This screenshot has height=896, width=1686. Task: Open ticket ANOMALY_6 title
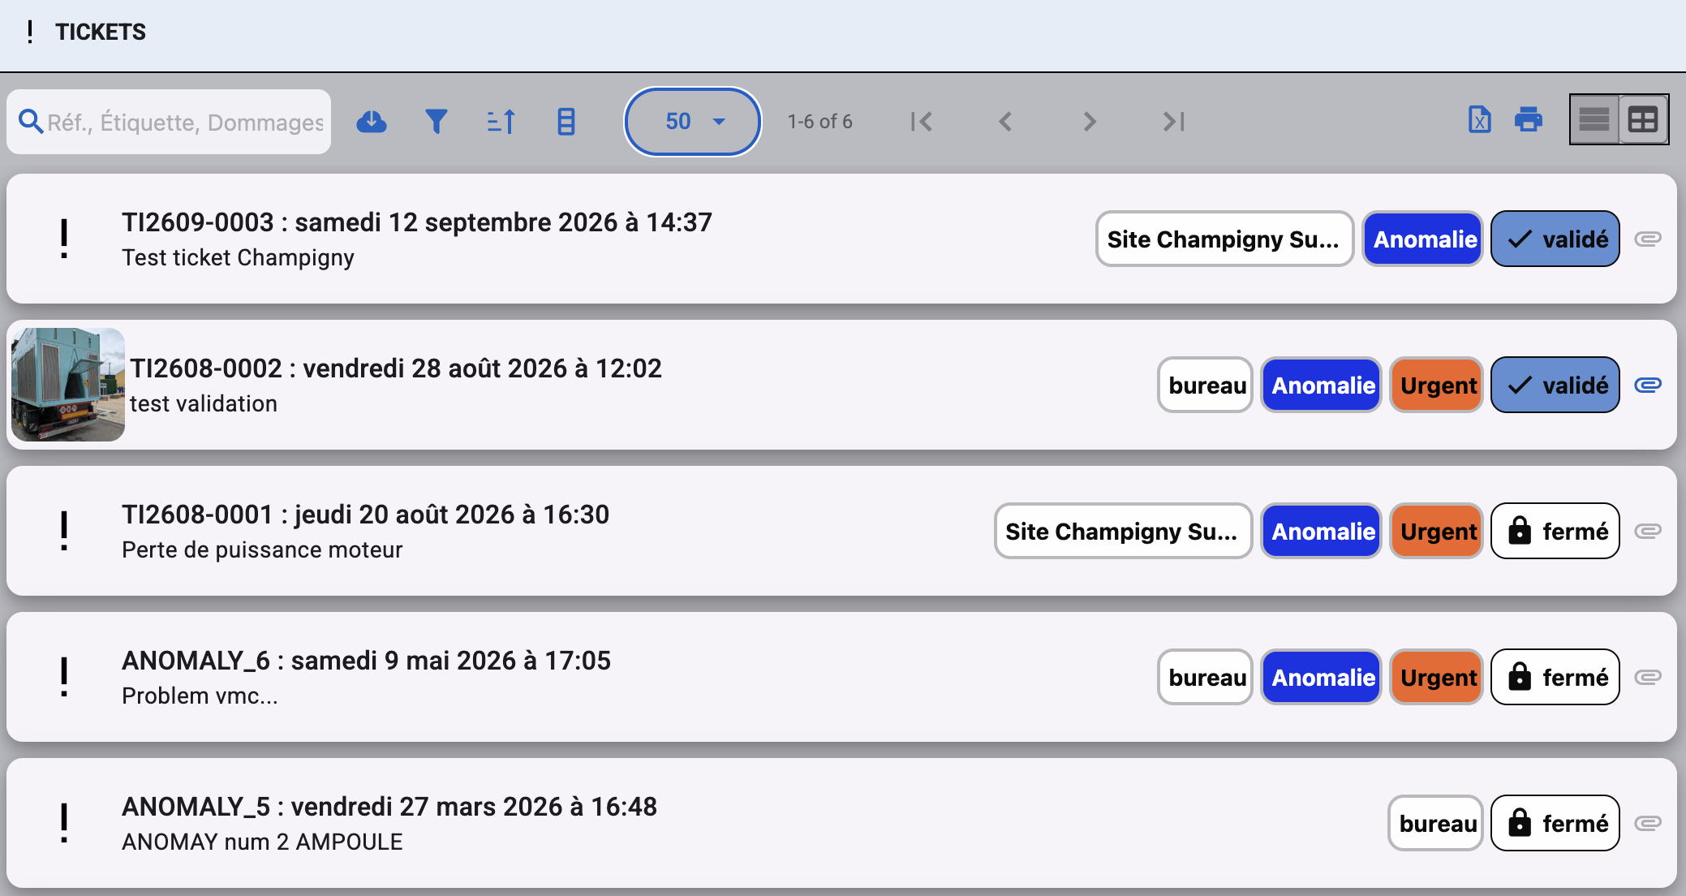click(366, 661)
